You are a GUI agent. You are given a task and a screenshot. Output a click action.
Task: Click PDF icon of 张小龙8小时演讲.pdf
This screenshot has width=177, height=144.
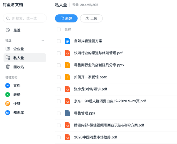68,89
